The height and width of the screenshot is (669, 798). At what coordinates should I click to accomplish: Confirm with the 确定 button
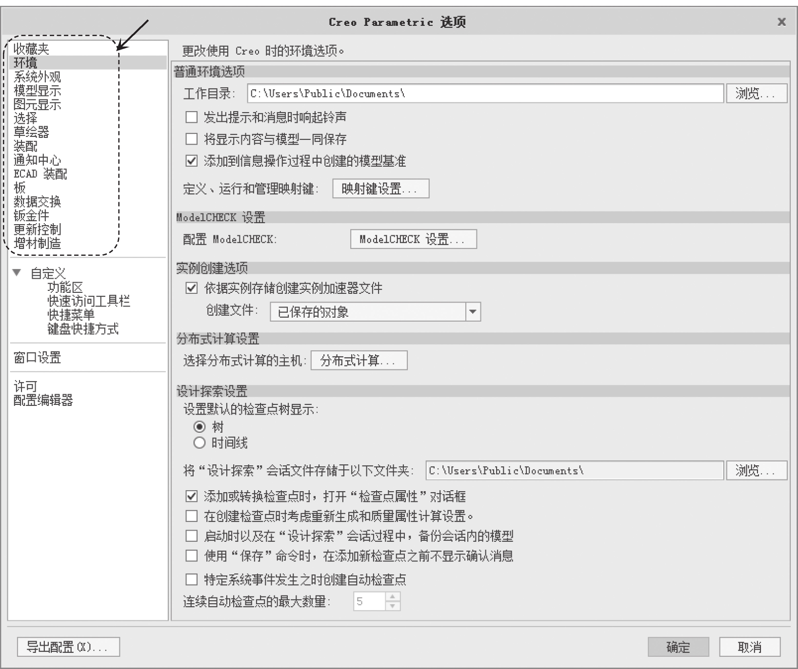[x=678, y=647]
